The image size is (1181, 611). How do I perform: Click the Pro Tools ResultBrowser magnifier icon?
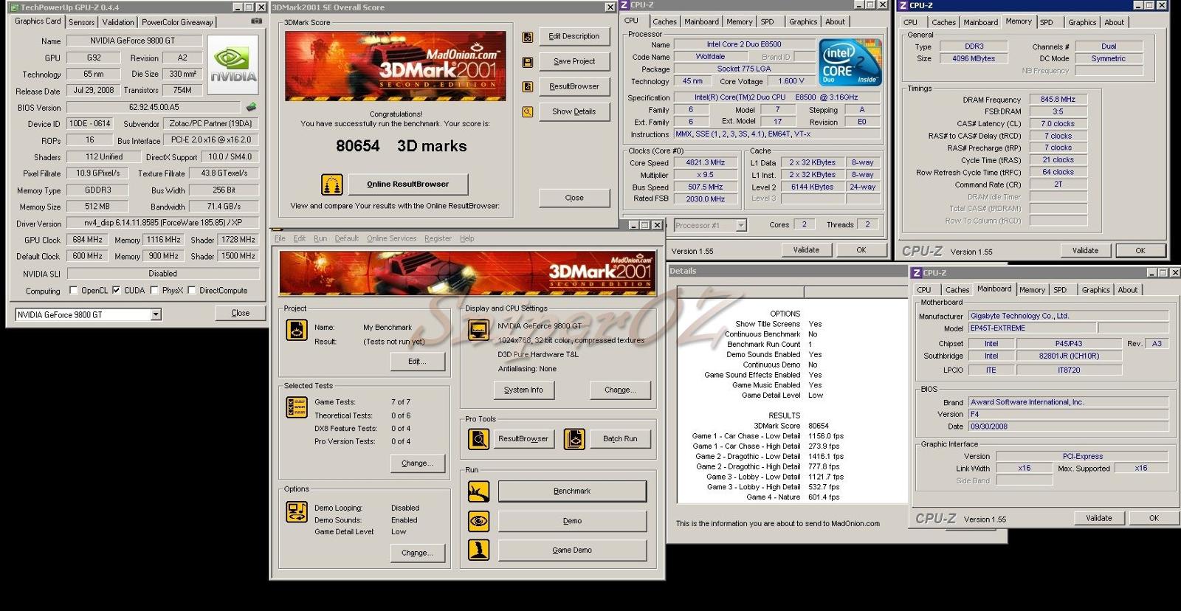coord(479,439)
